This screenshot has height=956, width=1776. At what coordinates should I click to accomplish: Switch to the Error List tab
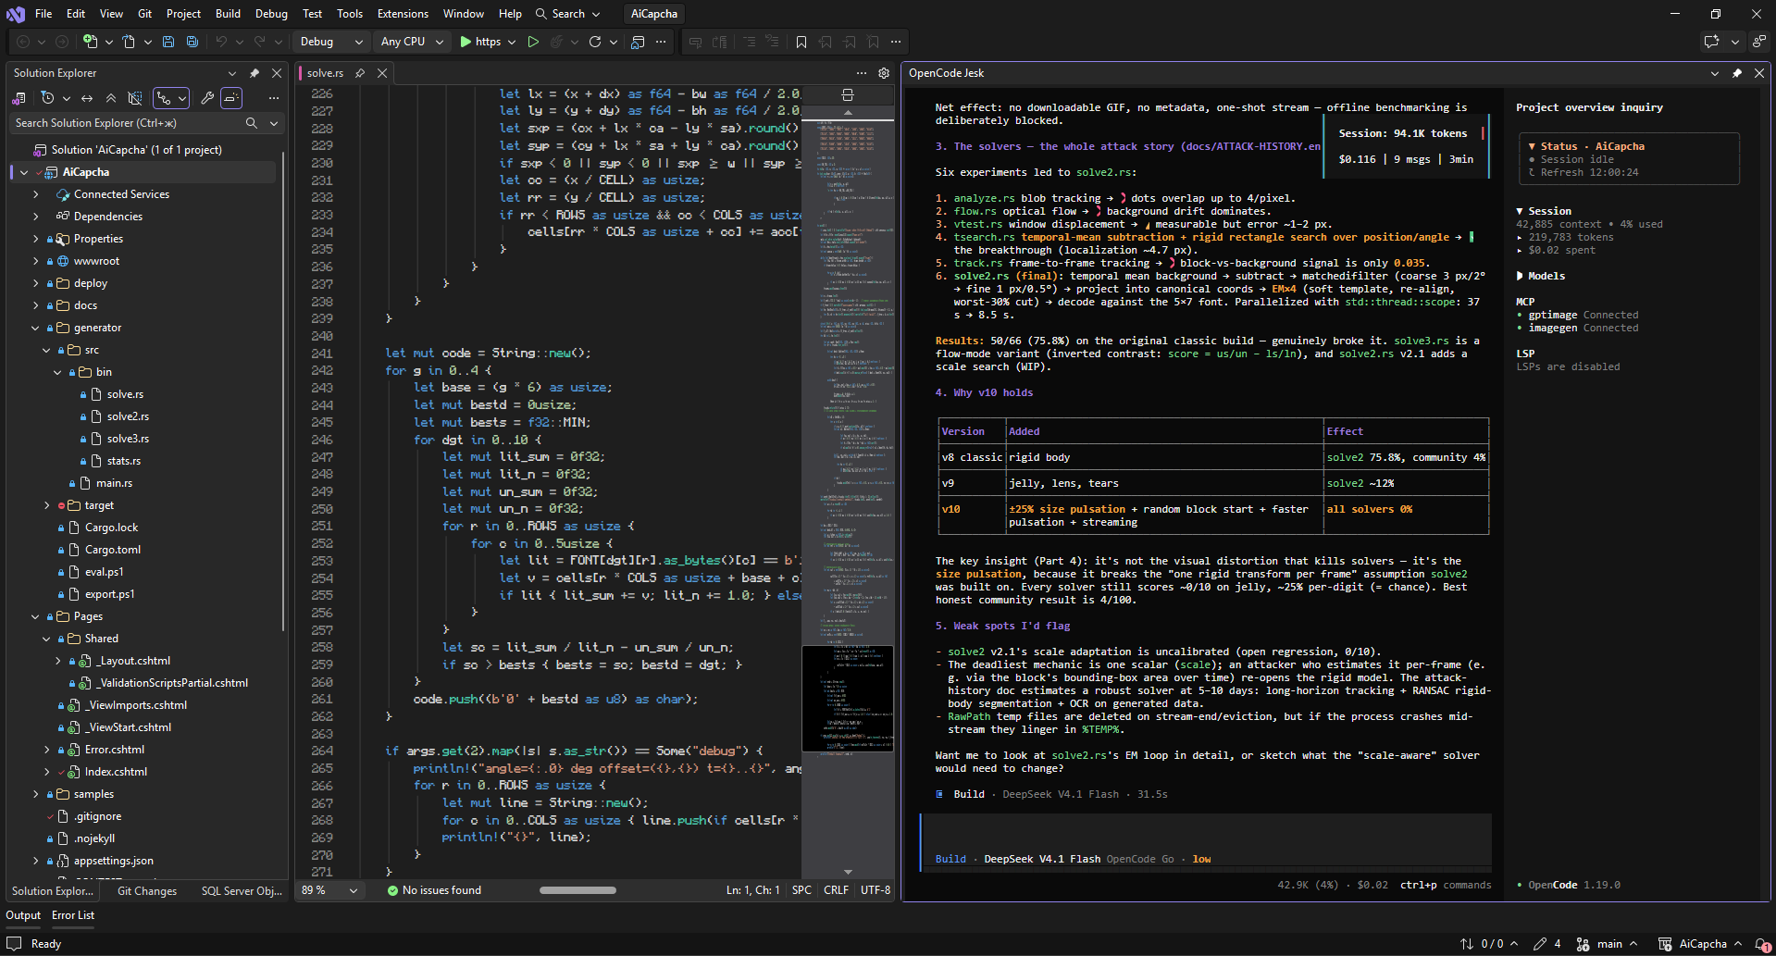(x=73, y=915)
